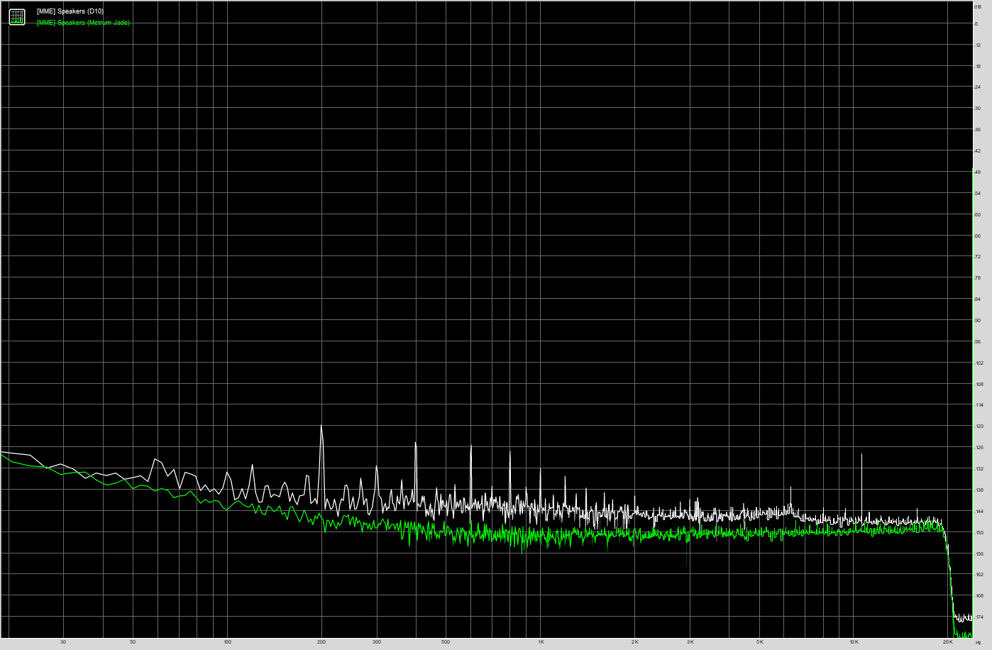This screenshot has width=992, height=650.
Task: Click the white spike just above 10K
Action: (861, 456)
